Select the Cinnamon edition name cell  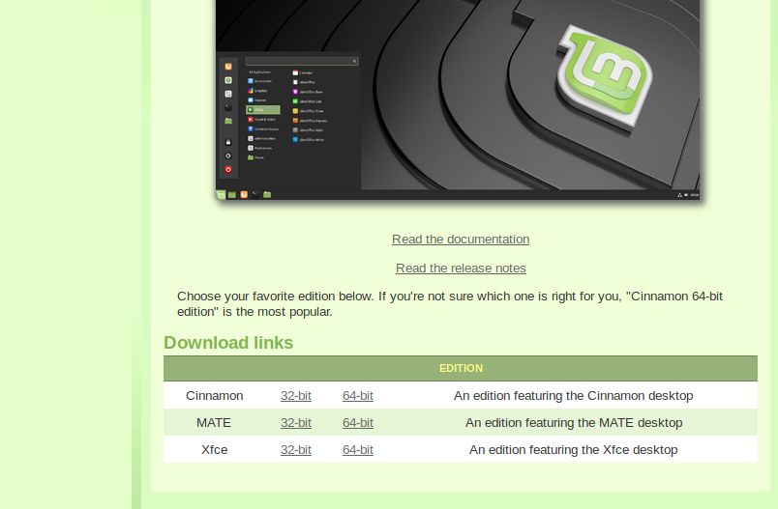215,396
